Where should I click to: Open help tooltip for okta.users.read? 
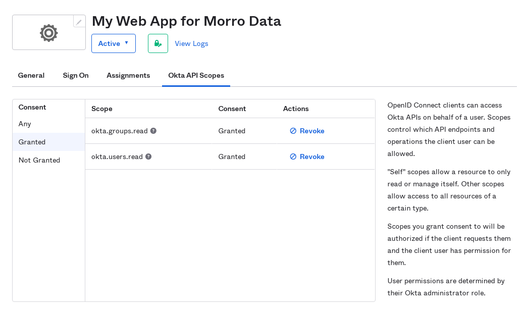click(x=148, y=157)
